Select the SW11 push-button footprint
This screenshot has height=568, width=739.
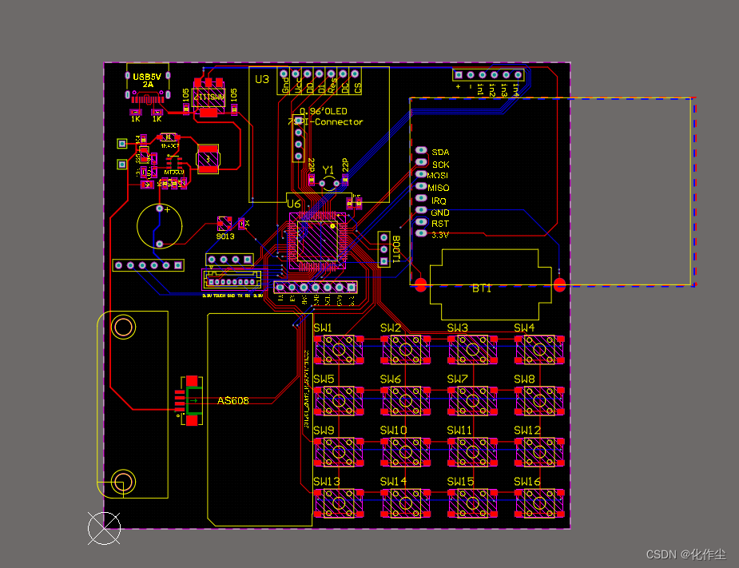click(473, 452)
